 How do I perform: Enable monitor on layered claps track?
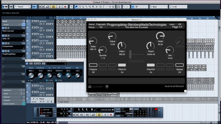(44, 56)
